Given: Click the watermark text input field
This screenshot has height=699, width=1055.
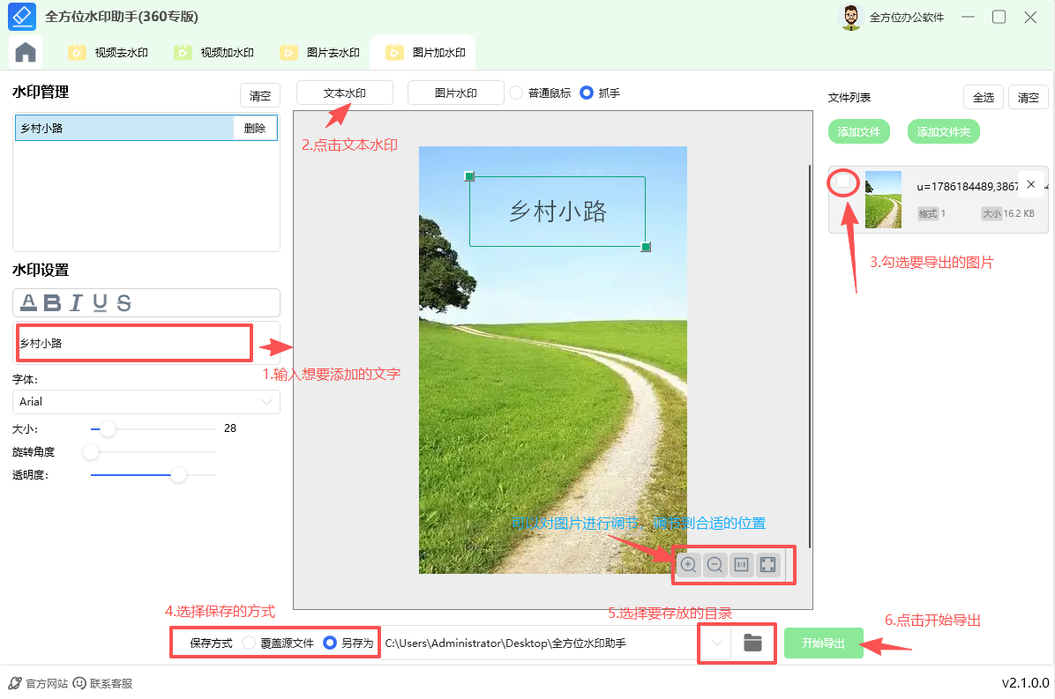Looking at the screenshot, I should coord(132,343).
